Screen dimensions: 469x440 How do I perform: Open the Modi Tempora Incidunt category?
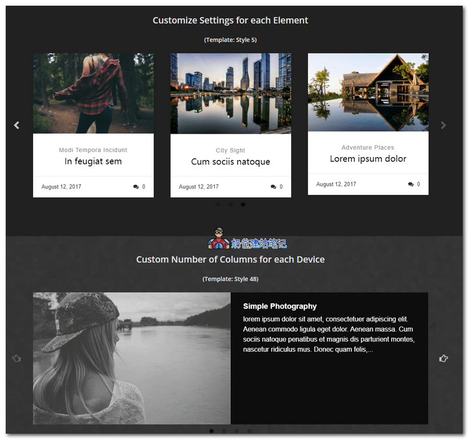coord(93,150)
